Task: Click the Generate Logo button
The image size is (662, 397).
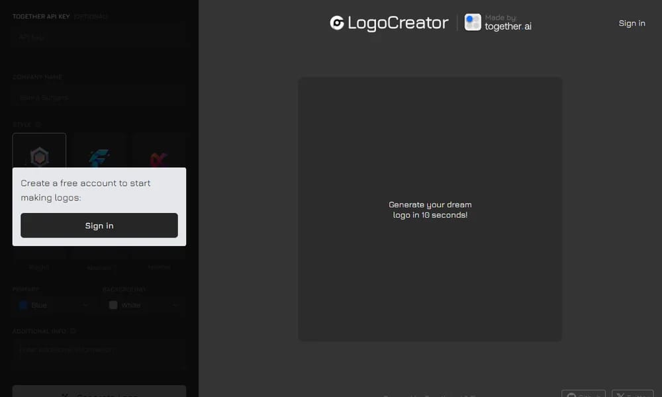Action: point(99,392)
